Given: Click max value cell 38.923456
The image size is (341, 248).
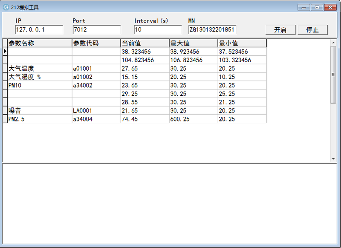Looking at the screenshot, I should [x=194, y=52].
